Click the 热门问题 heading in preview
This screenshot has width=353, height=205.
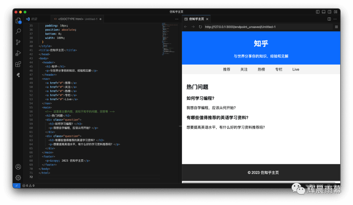click(x=197, y=87)
